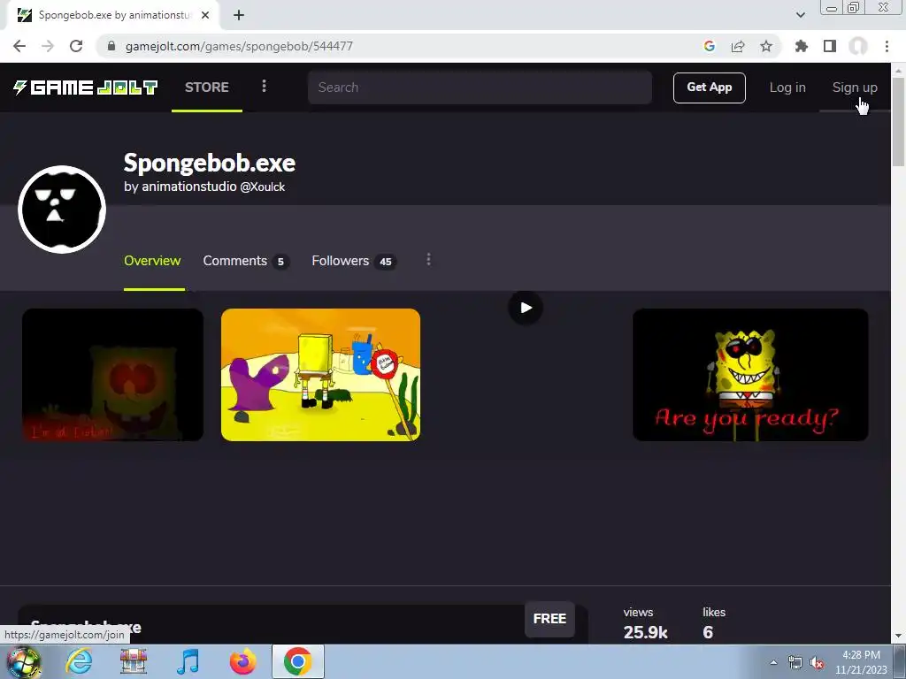Image resolution: width=906 pixels, height=679 pixels.
Task: Open the yellow beach Spongebob screenshot
Action: pyautogui.click(x=320, y=375)
